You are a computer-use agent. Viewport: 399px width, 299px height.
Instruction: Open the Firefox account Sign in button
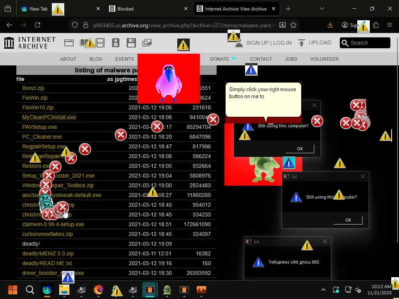click(x=352, y=25)
